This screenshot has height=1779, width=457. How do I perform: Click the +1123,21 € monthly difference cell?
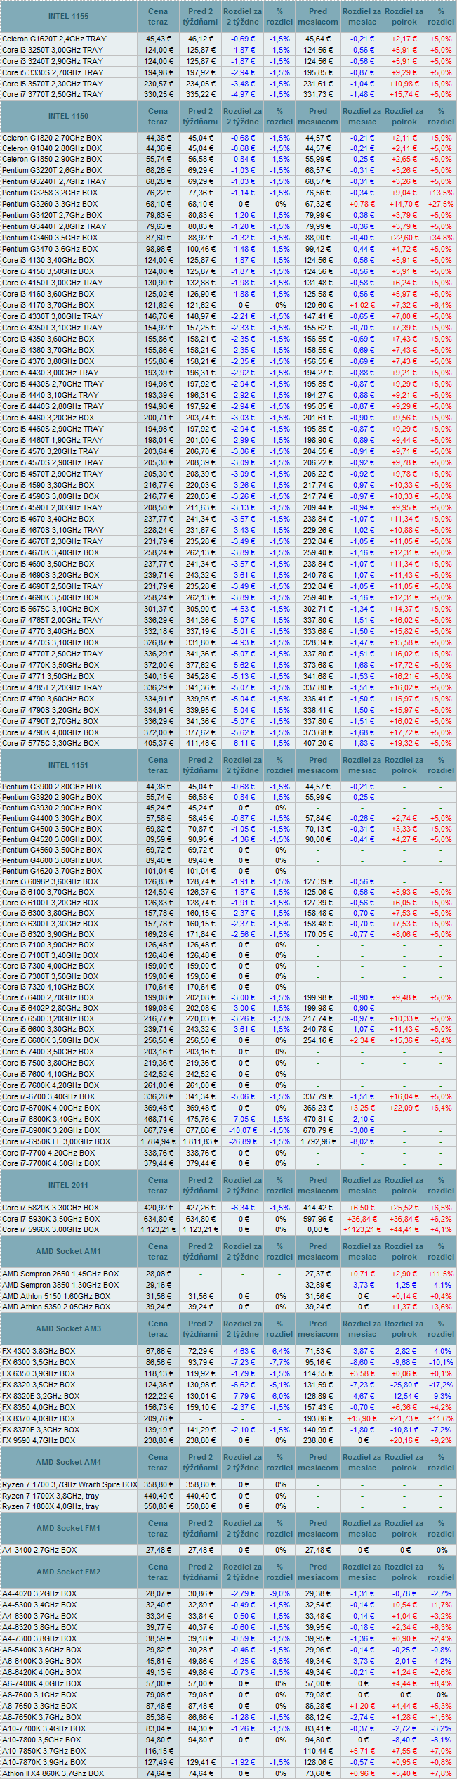click(362, 1229)
